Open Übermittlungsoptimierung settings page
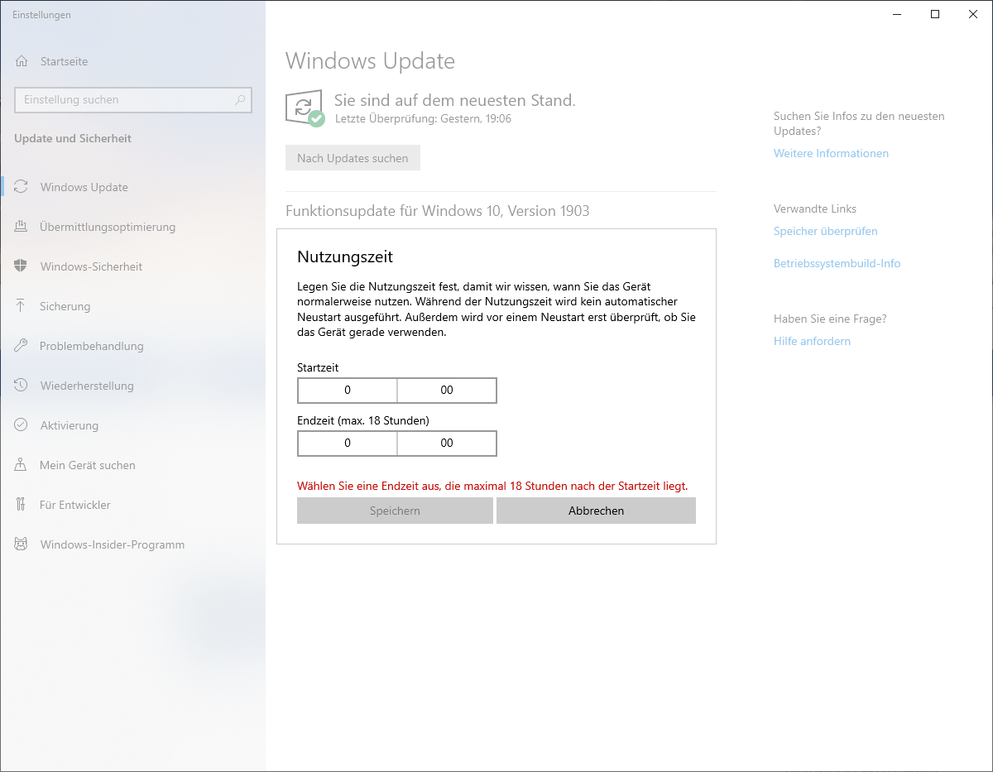The height and width of the screenshot is (772, 993). (x=132, y=227)
